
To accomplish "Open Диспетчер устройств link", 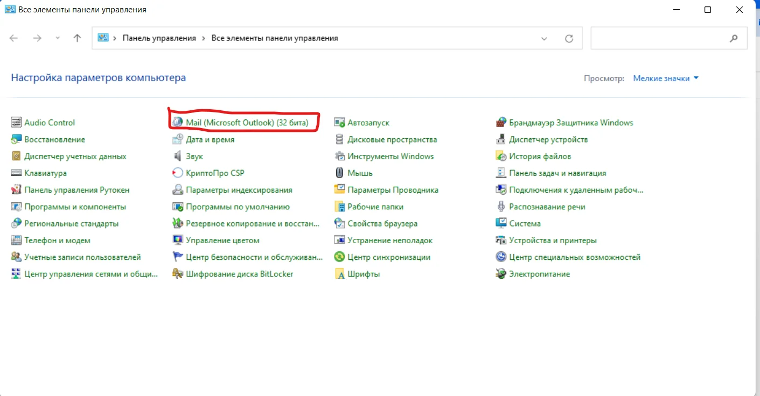I will pos(548,139).
